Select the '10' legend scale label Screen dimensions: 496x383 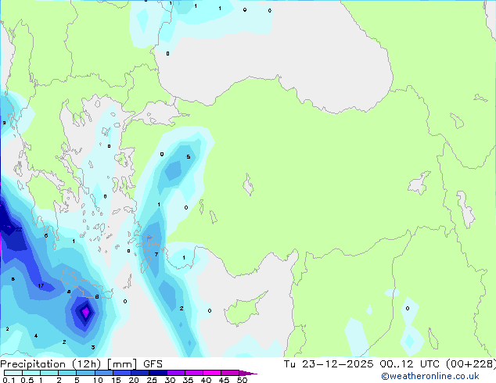[x=98, y=380]
